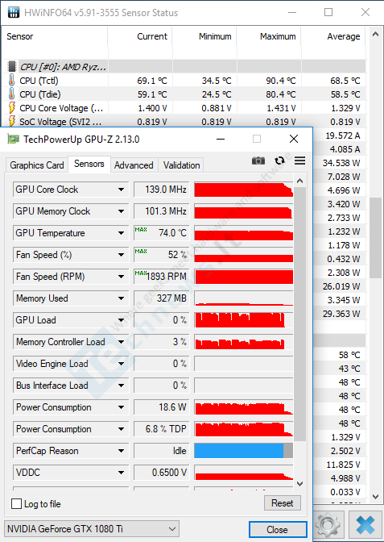
Task: Click thermometer icon beside CPU (Tctl)
Action: pos(12,80)
